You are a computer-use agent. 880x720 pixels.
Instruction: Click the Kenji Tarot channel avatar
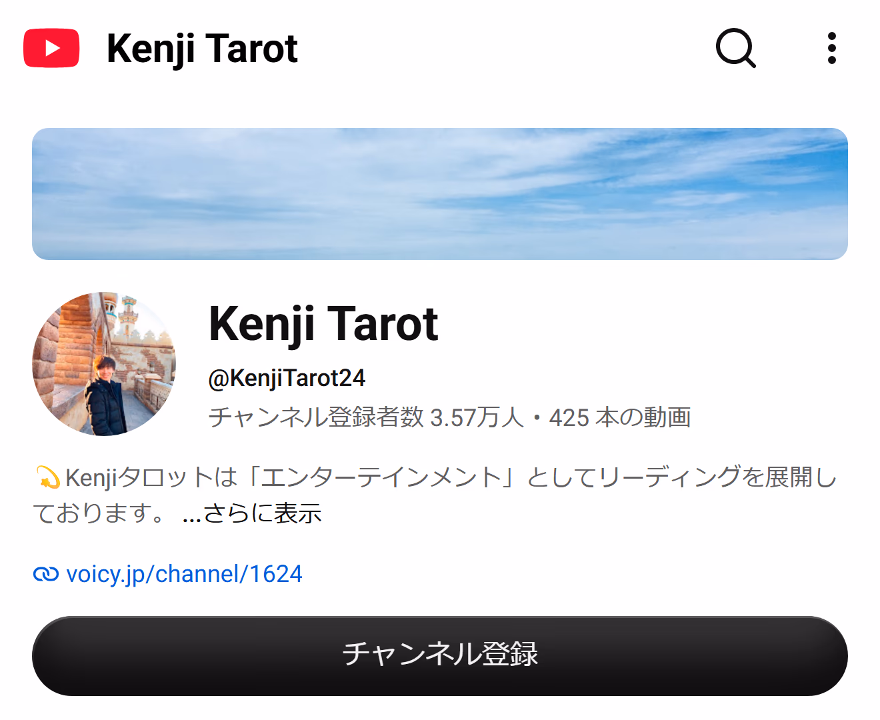point(104,364)
